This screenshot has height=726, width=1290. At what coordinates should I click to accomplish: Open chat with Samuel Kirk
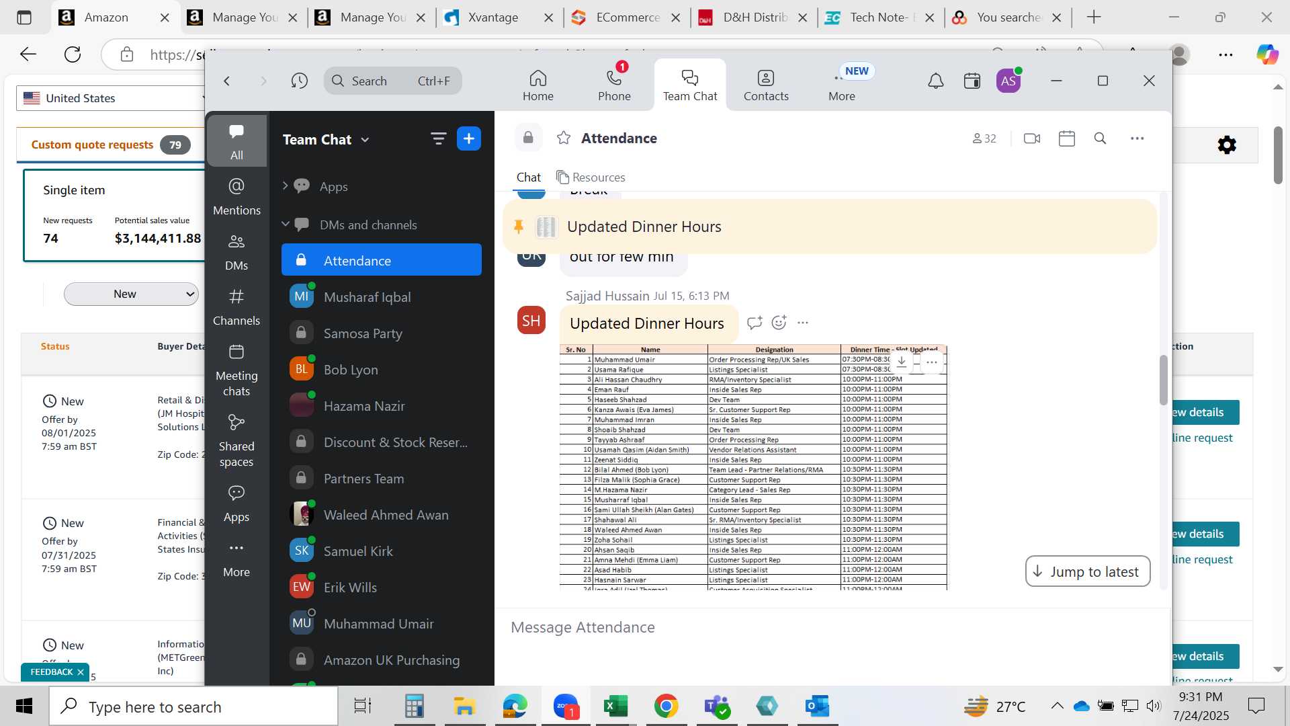381,551
